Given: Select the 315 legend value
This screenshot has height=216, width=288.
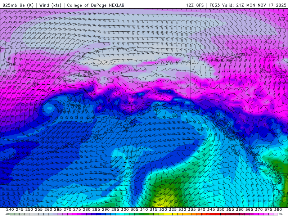Looking at the screenshot, I should 154,210.
